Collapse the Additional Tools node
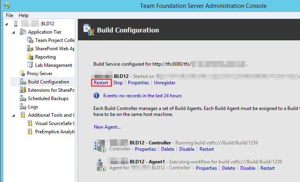This screenshot has height=182, width=300. (x=13, y=116)
